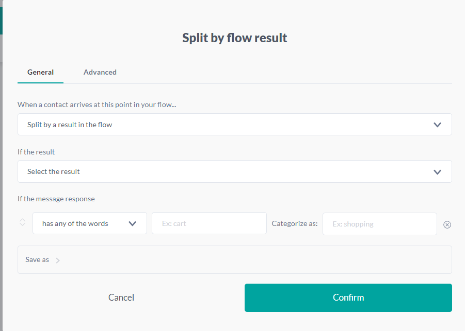Click the arrow icon next to Save as
The height and width of the screenshot is (331, 465).
[58, 260]
